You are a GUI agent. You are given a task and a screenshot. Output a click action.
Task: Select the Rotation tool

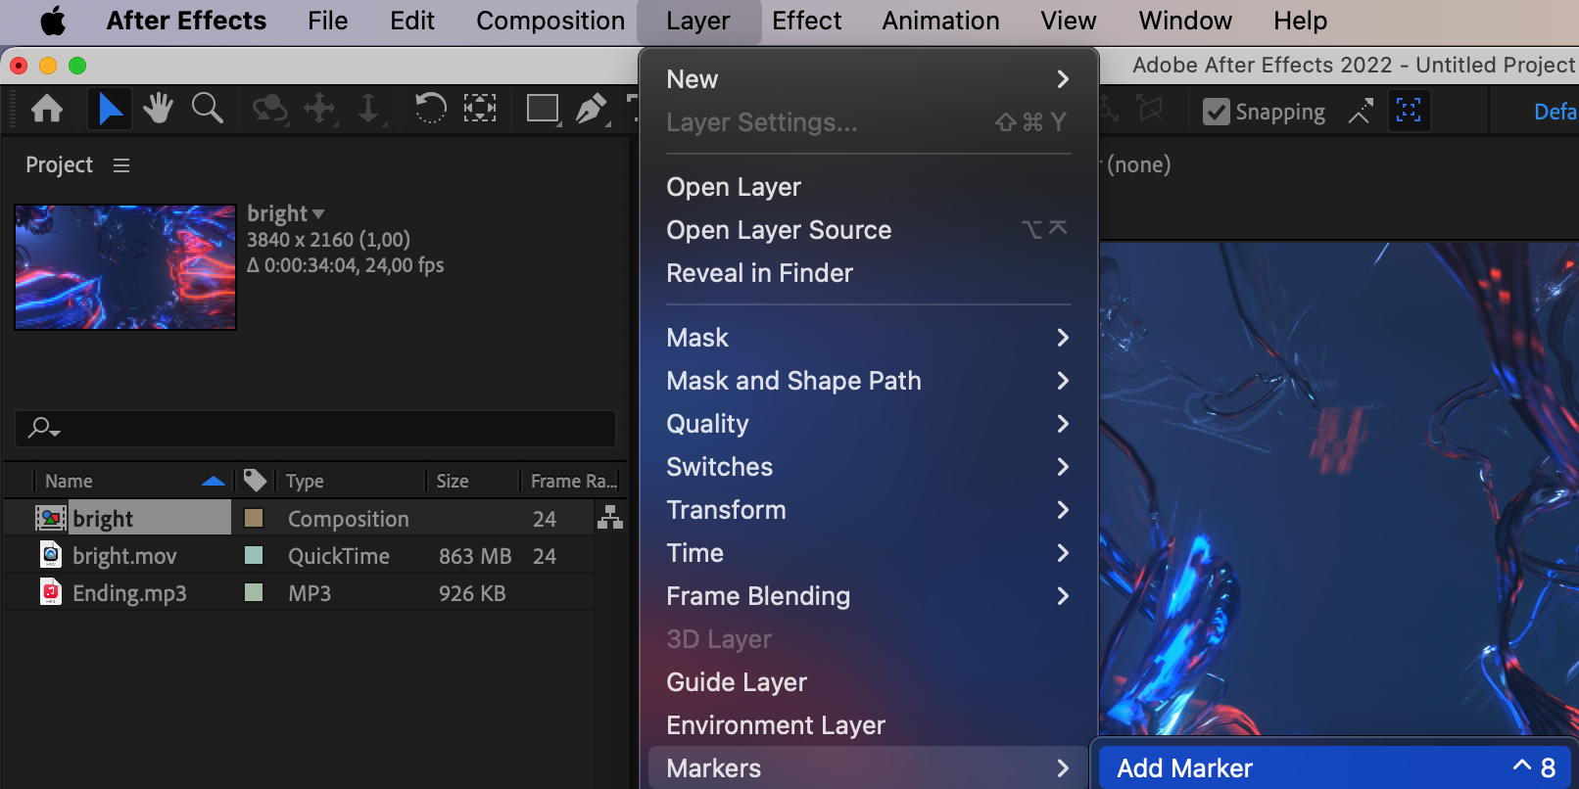point(430,109)
